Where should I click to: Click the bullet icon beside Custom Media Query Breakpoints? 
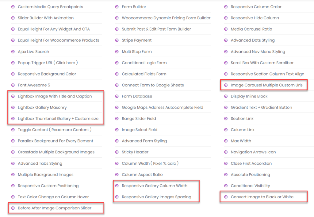(13, 7)
